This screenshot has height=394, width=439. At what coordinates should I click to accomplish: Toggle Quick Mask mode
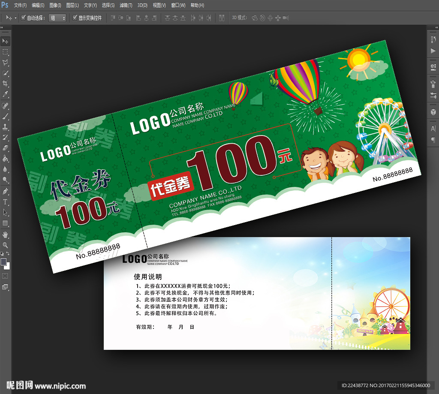(x=5, y=276)
